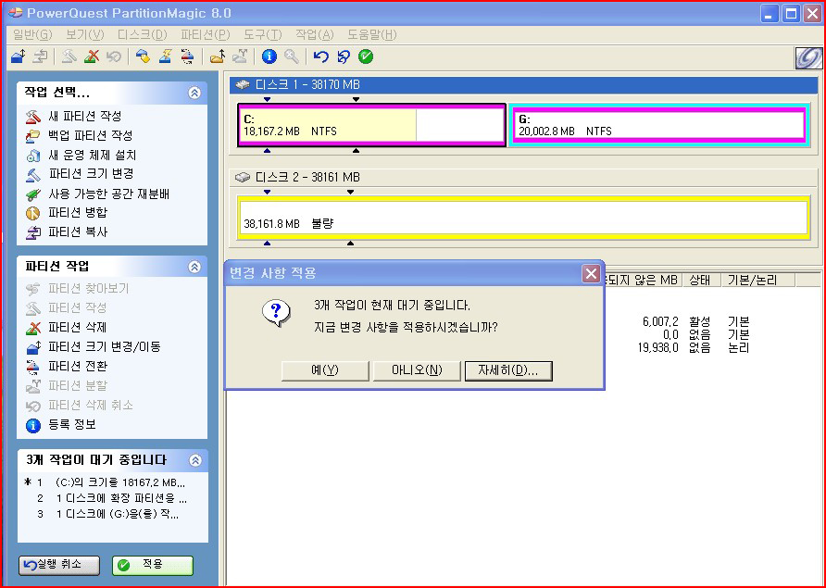Click the disabled 파티션 분할 item

click(x=78, y=386)
